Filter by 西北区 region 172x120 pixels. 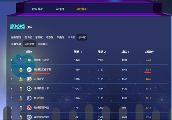[28, 37]
